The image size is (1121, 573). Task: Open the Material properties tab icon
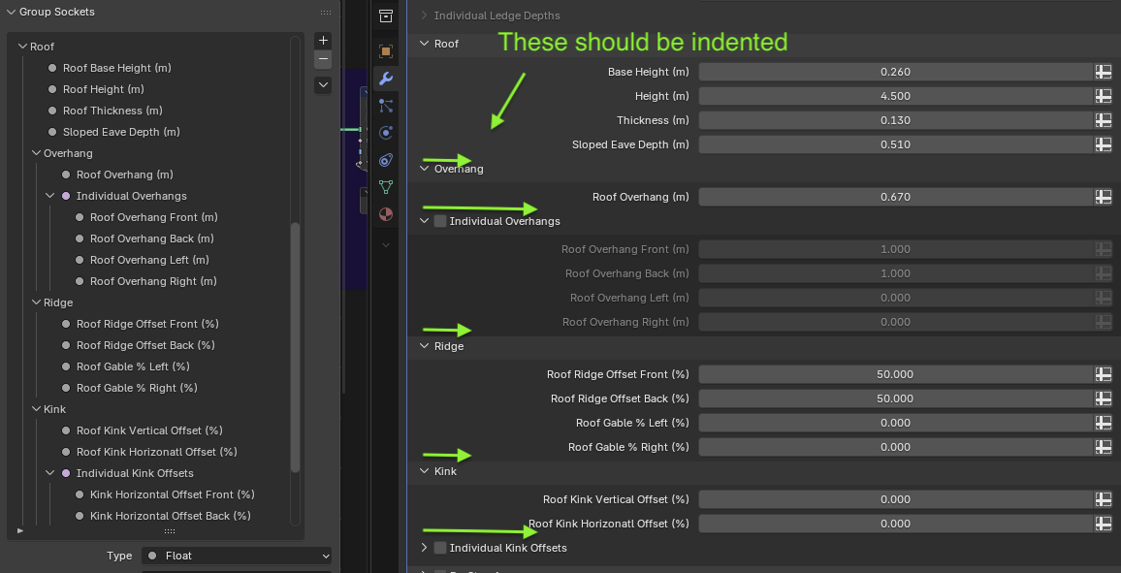coord(386,213)
